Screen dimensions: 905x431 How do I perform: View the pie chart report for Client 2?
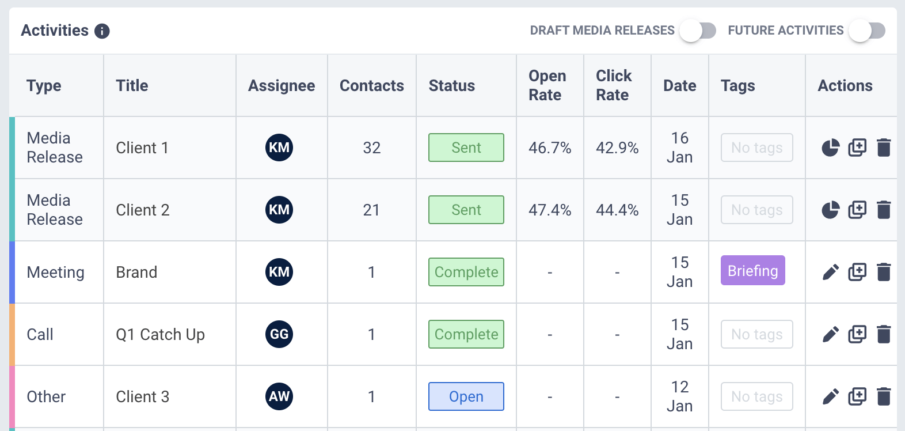pos(830,210)
